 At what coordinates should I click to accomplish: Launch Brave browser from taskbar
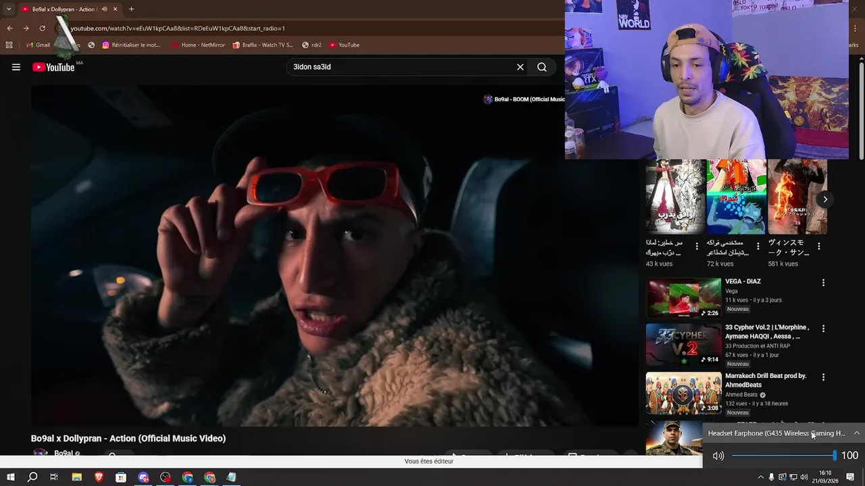99,477
